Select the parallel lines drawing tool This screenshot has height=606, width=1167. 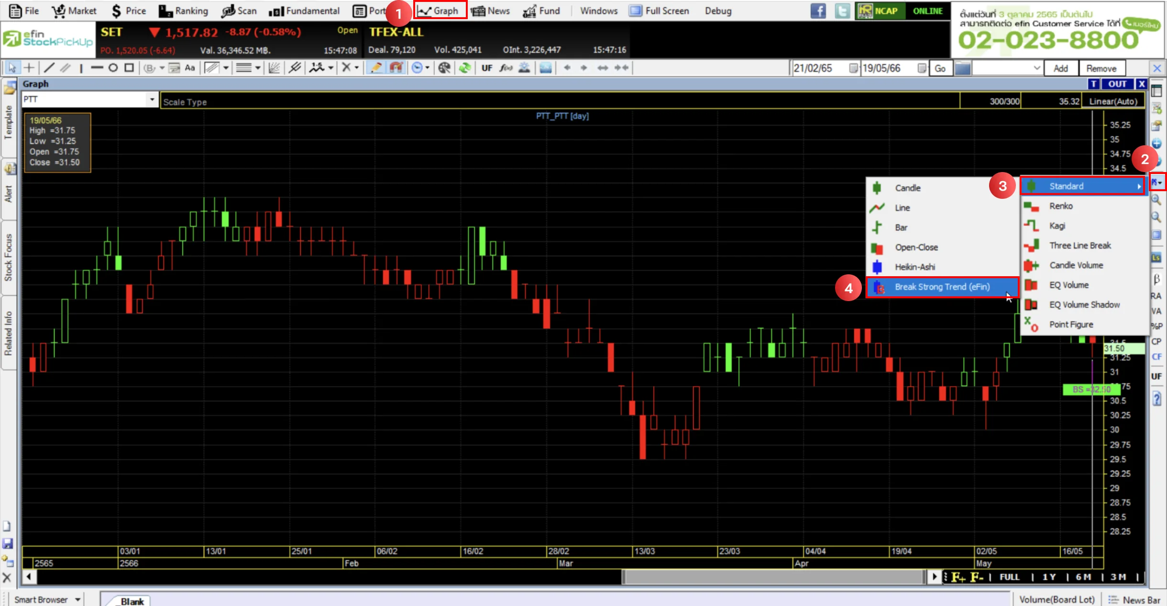click(65, 68)
